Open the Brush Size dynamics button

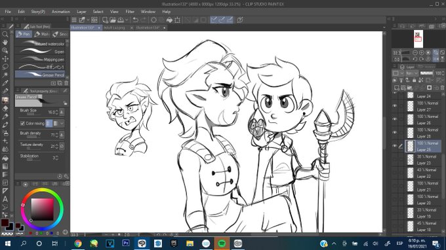pos(62,112)
